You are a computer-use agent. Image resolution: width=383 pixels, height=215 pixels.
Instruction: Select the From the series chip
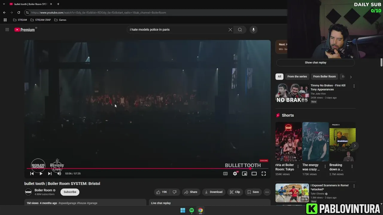click(x=297, y=76)
